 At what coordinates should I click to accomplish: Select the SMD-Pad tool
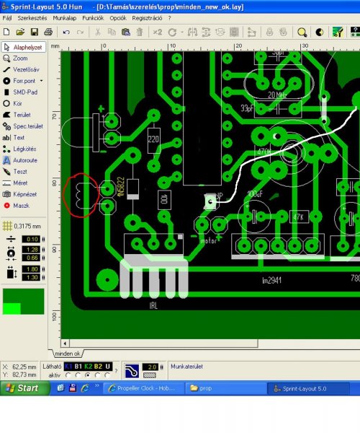20,92
